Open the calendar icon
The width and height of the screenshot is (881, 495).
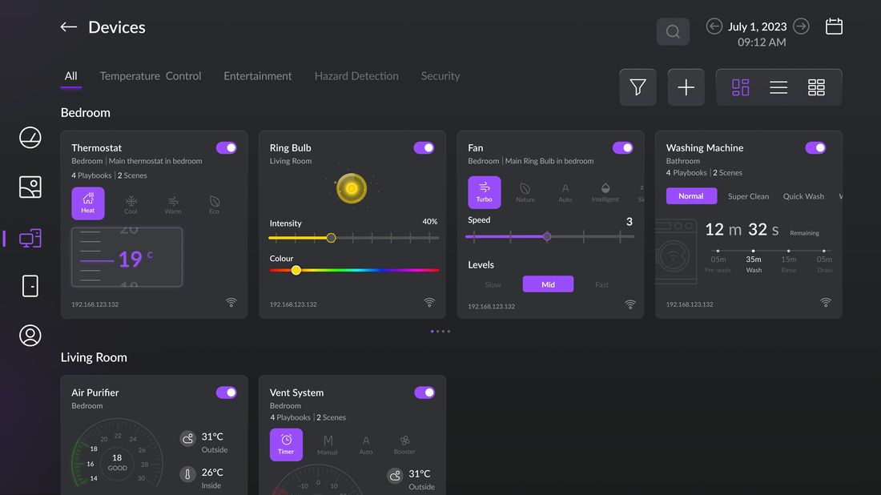(834, 26)
